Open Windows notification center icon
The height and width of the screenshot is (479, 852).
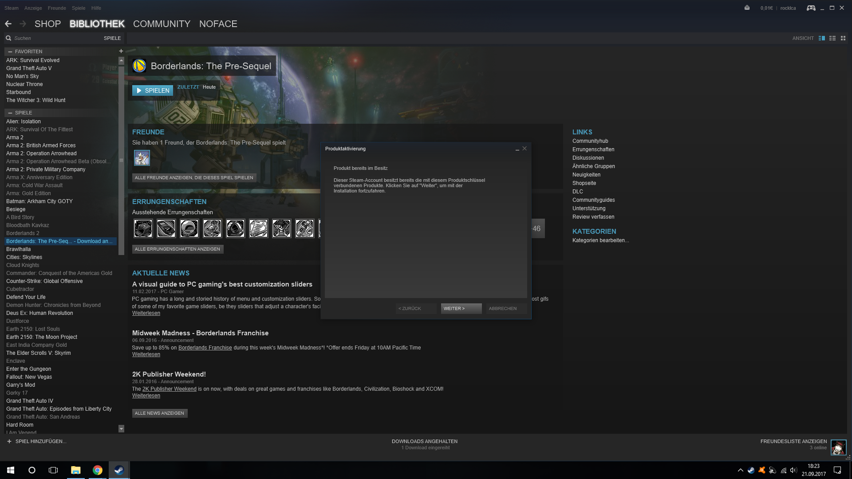(x=837, y=470)
